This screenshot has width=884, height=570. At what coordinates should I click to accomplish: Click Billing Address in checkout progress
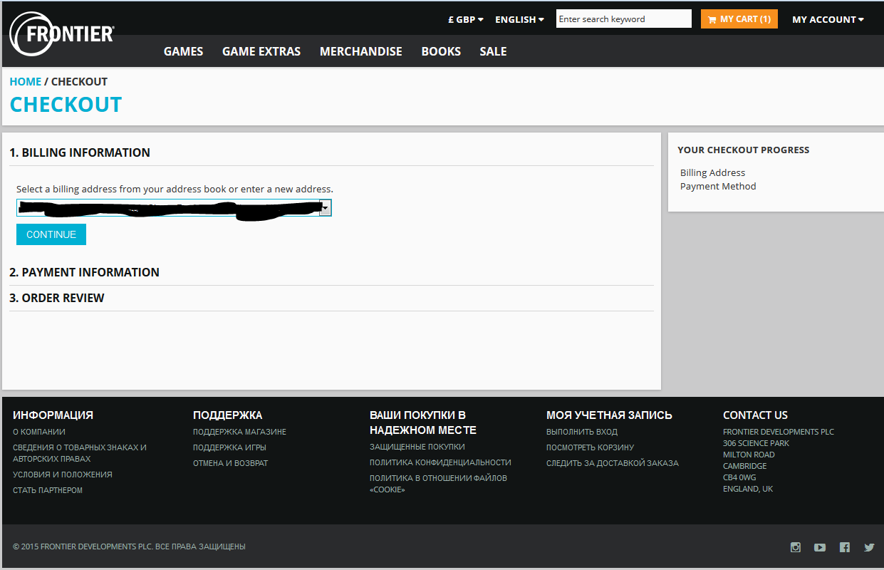click(712, 172)
